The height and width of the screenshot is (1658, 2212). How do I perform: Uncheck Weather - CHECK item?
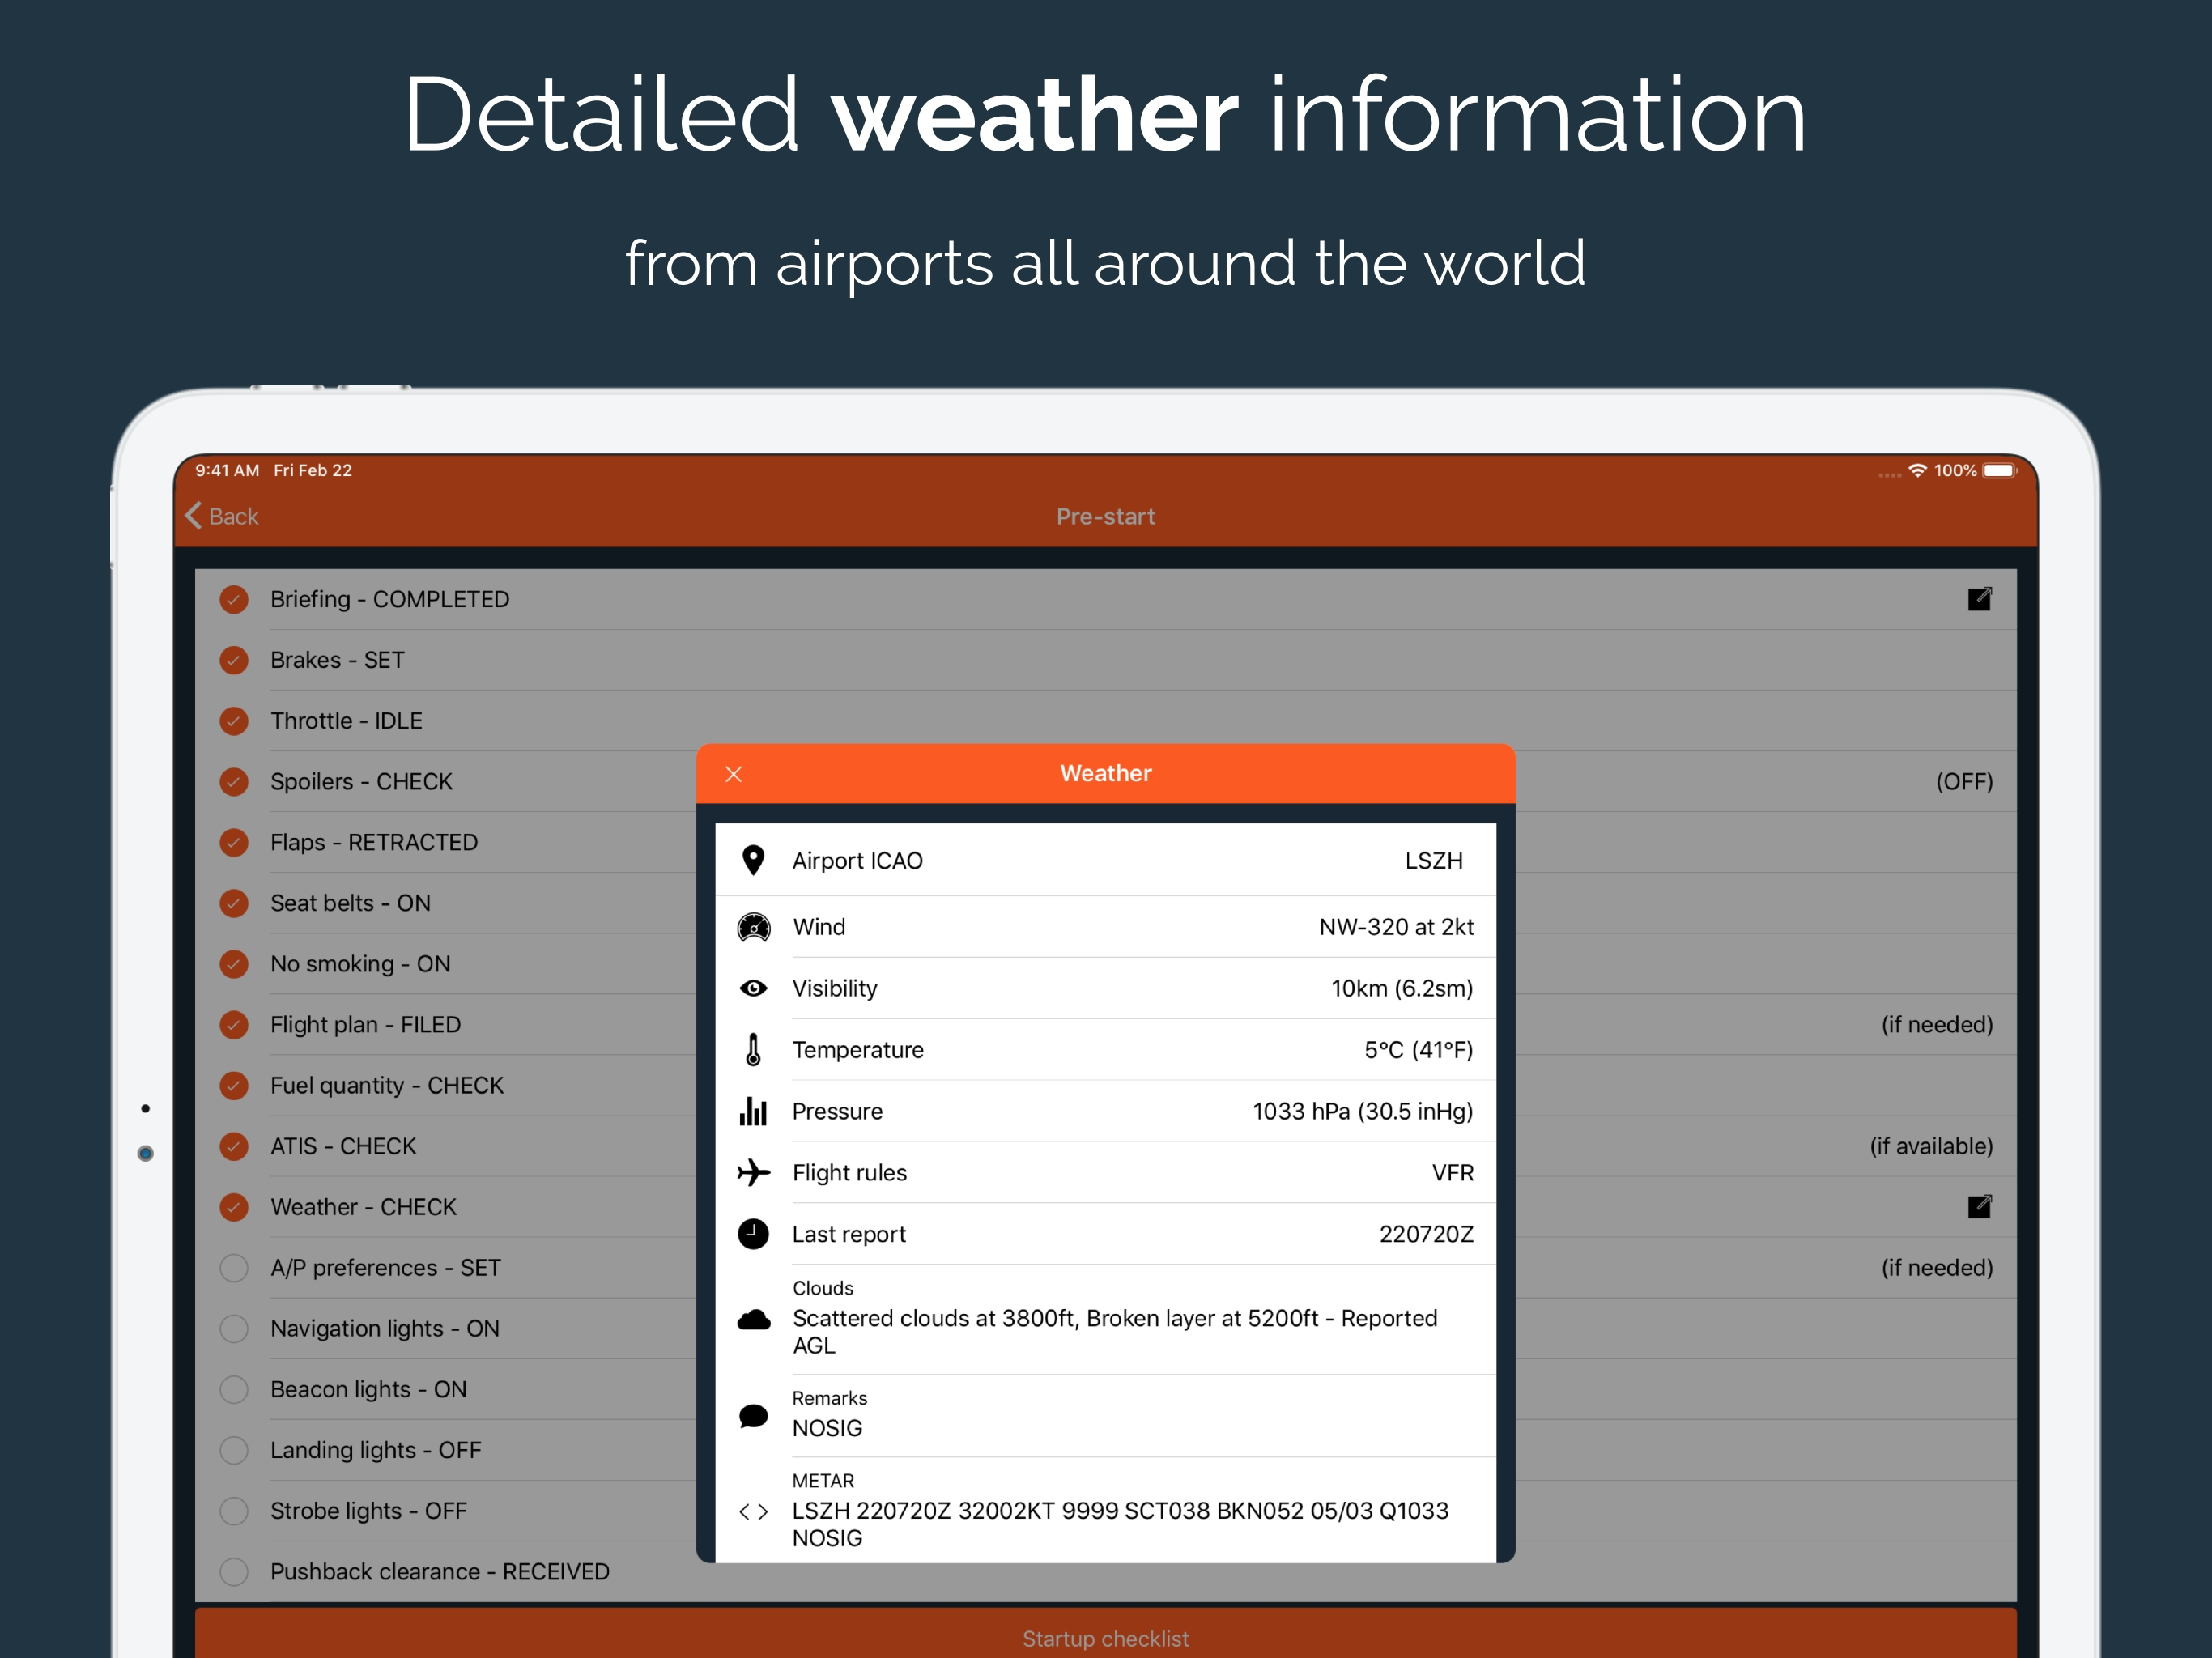pos(234,1207)
